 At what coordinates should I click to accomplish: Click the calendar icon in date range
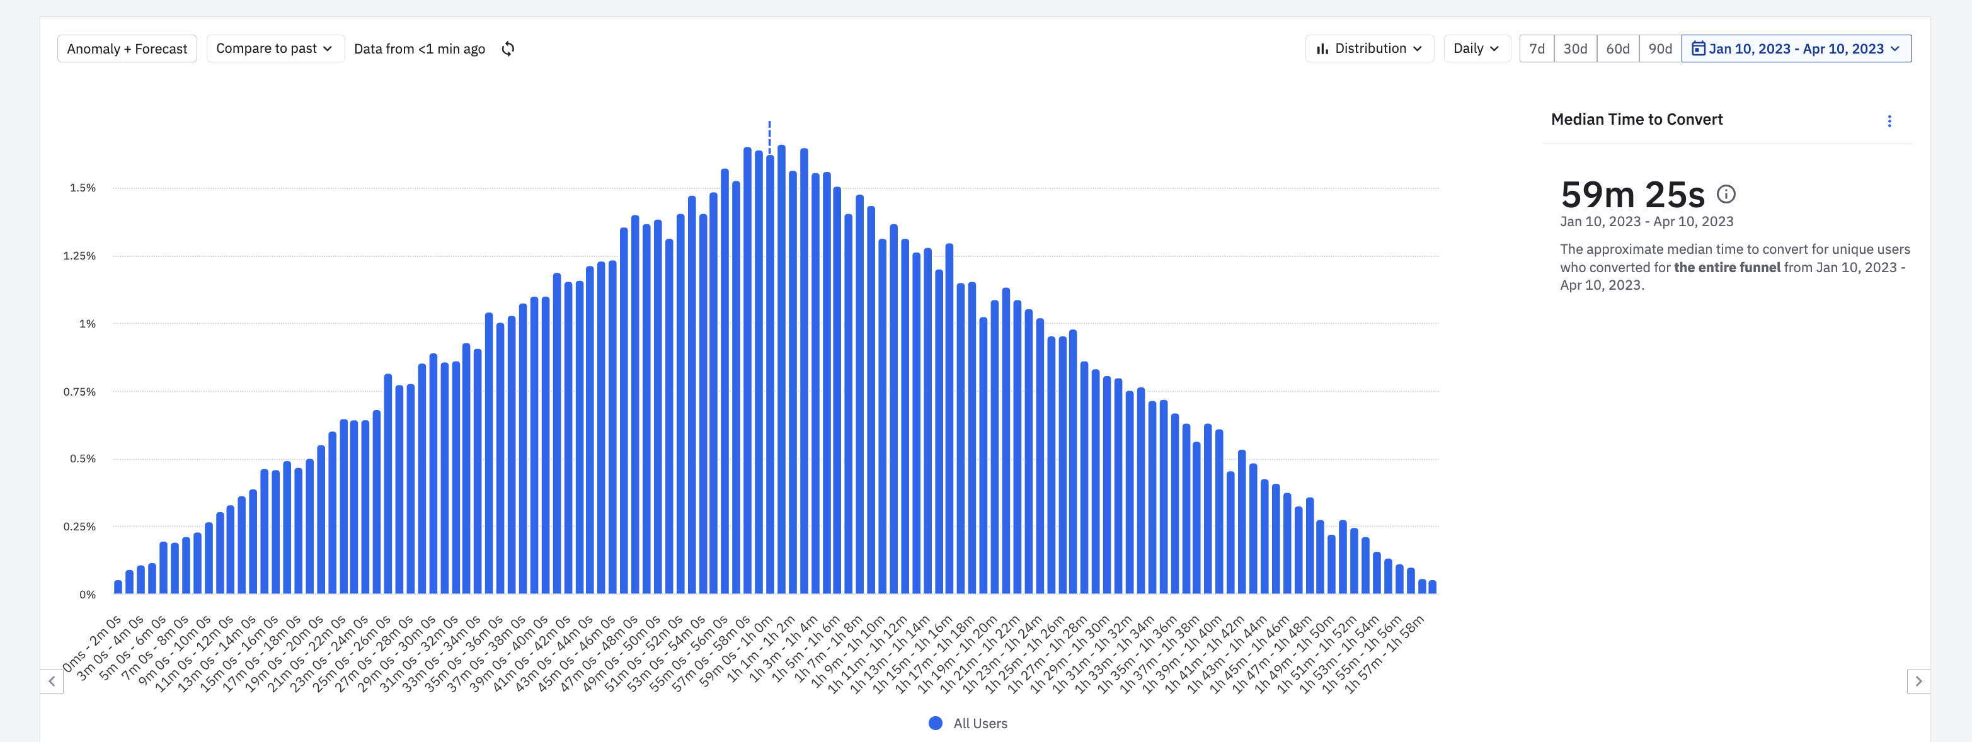(x=1697, y=49)
